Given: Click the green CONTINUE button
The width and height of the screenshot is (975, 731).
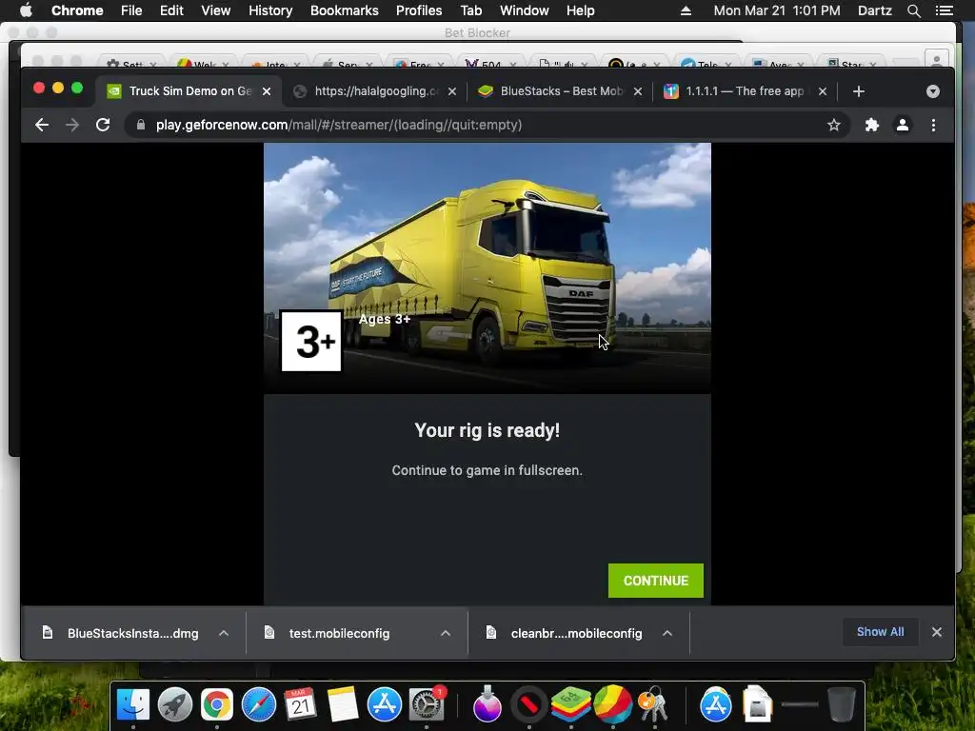Looking at the screenshot, I should point(655,581).
